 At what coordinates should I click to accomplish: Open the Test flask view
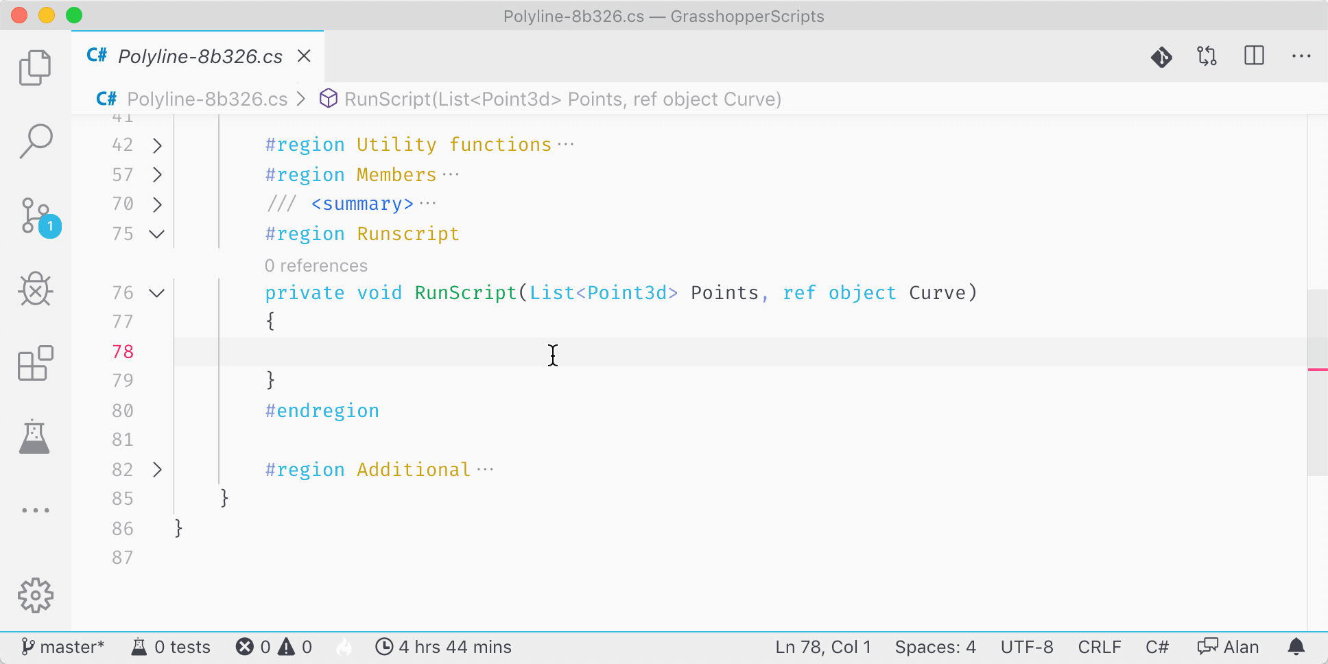pyautogui.click(x=34, y=437)
